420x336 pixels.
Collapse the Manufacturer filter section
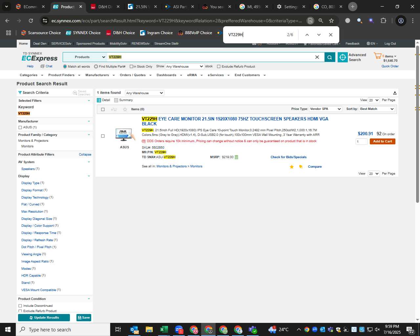pos(89,121)
